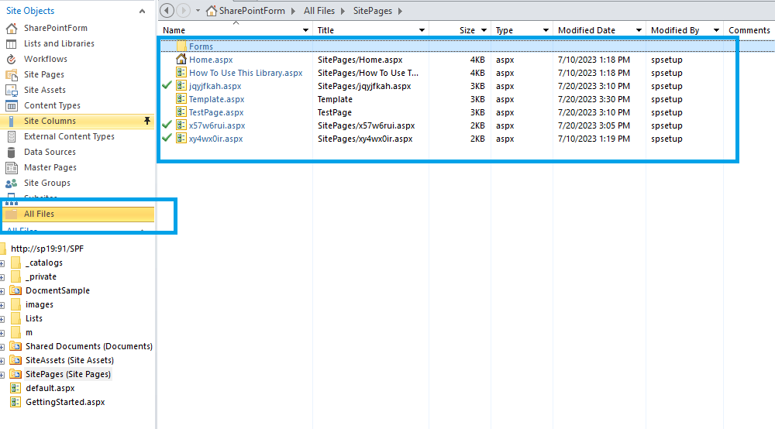
Task: Click the Workflows icon in sidebar
Action: tap(12, 60)
